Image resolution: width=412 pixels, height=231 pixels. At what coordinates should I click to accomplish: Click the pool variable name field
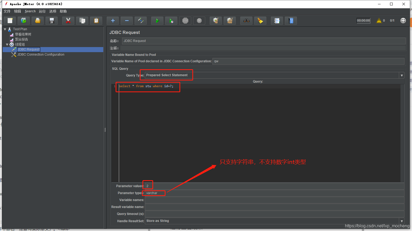[308, 61]
